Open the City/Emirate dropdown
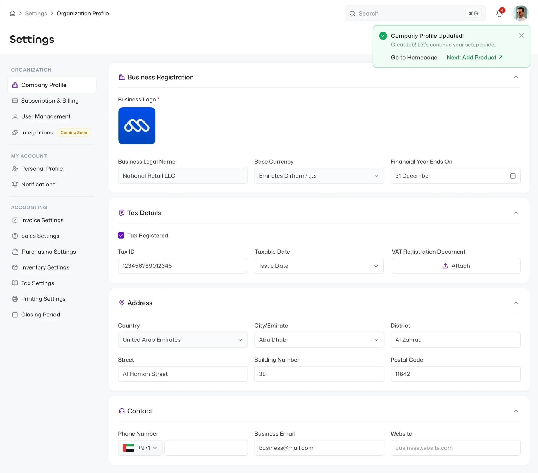538x473 pixels. [319, 340]
